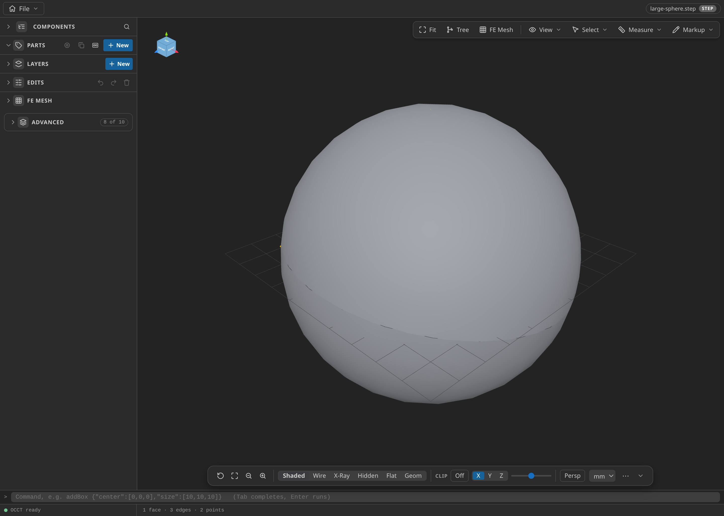Open the mm units dropdown
Image resolution: width=724 pixels, height=516 pixels.
(x=602, y=476)
